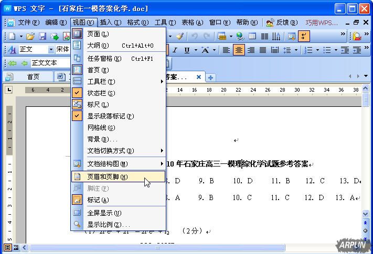This screenshot has width=373, height=254.
Task: Click the 巧用WPS link
Action: pyautogui.click(x=322, y=23)
